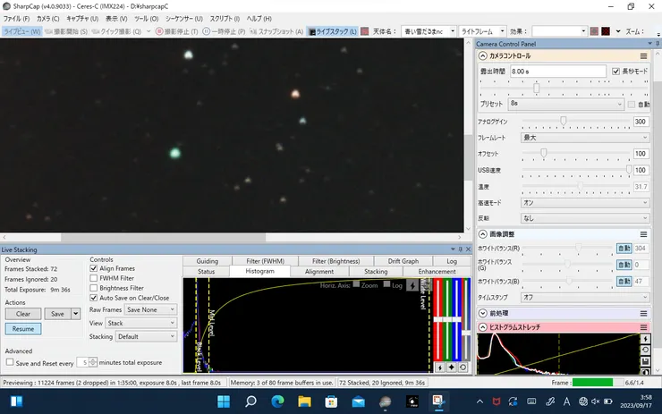Click the reset circular arrow under color bars
The height and width of the screenshot is (414, 662).
(463, 367)
